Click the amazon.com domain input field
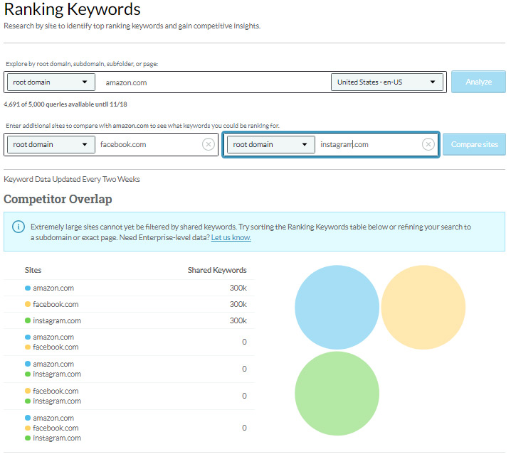Image resolution: width=511 pixels, height=454 pixels. click(x=214, y=82)
